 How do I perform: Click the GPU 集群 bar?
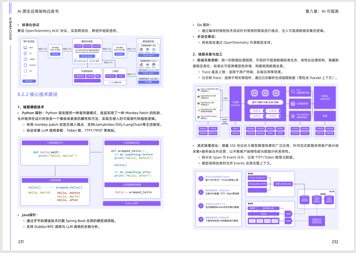click(x=148, y=82)
